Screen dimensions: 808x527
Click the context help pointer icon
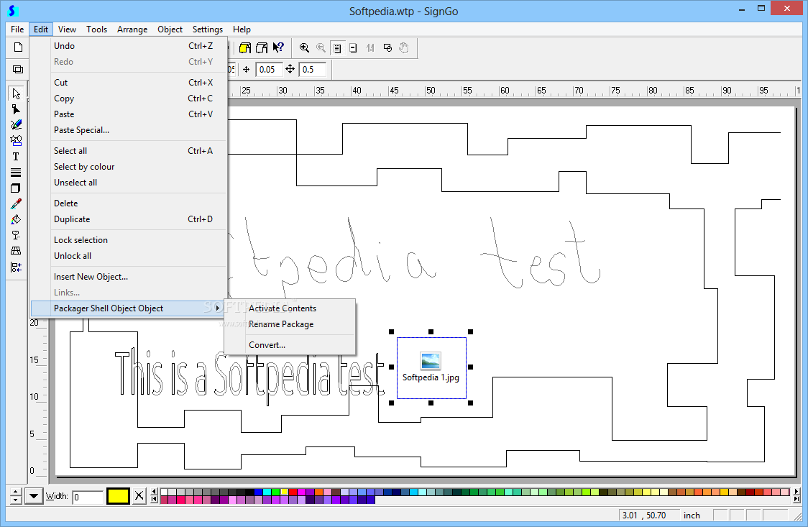pos(278,48)
